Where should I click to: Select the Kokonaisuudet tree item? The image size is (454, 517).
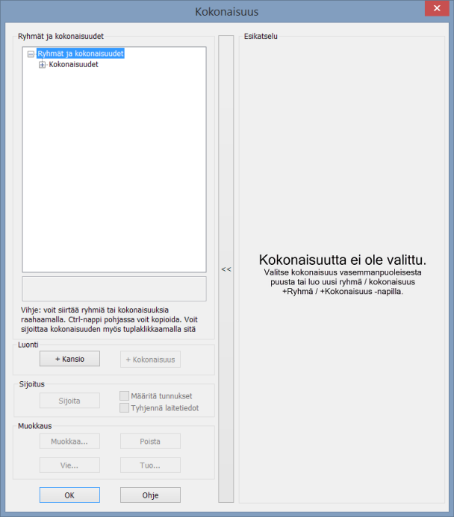(73, 65)
